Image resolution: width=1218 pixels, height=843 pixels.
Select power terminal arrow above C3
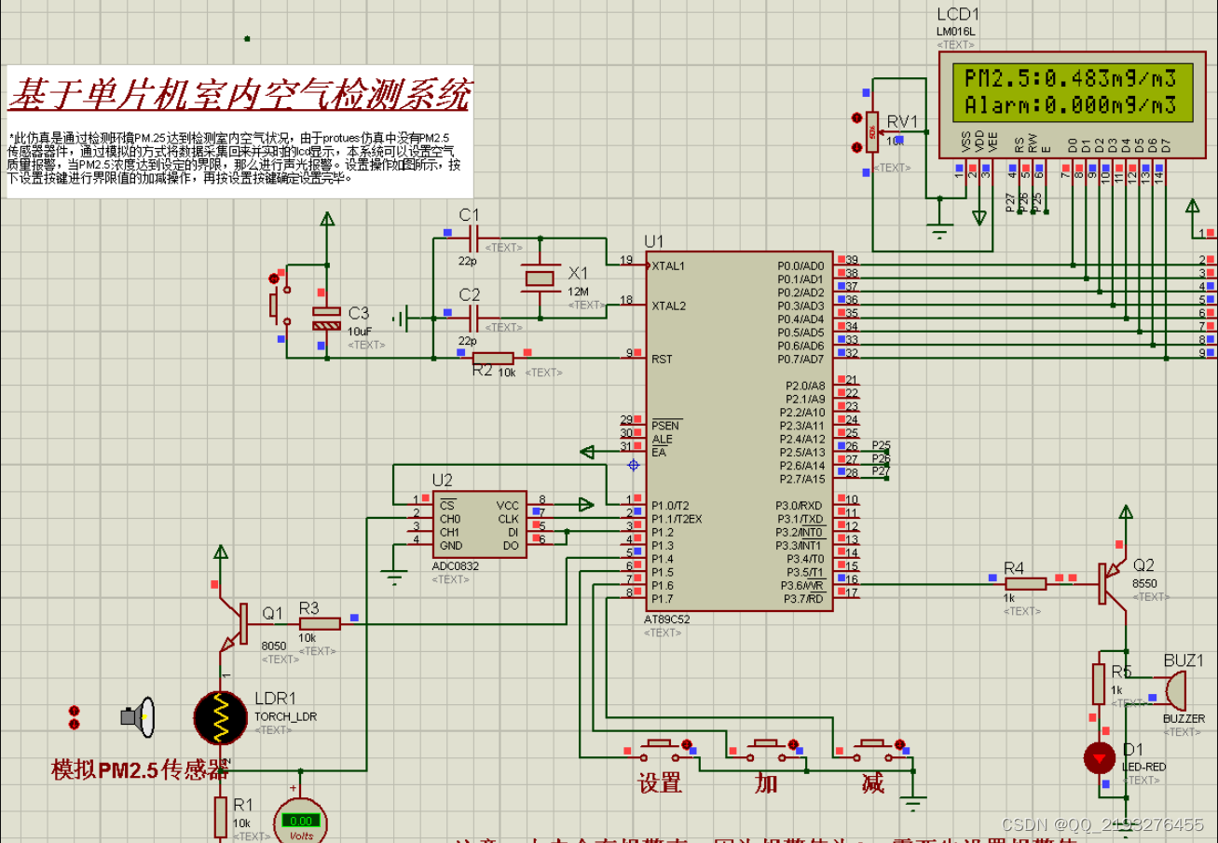(326, 220)
